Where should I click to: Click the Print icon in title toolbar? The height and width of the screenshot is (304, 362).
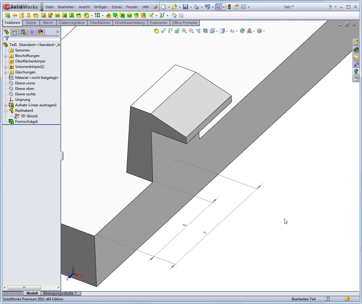[x=197, y=7]
